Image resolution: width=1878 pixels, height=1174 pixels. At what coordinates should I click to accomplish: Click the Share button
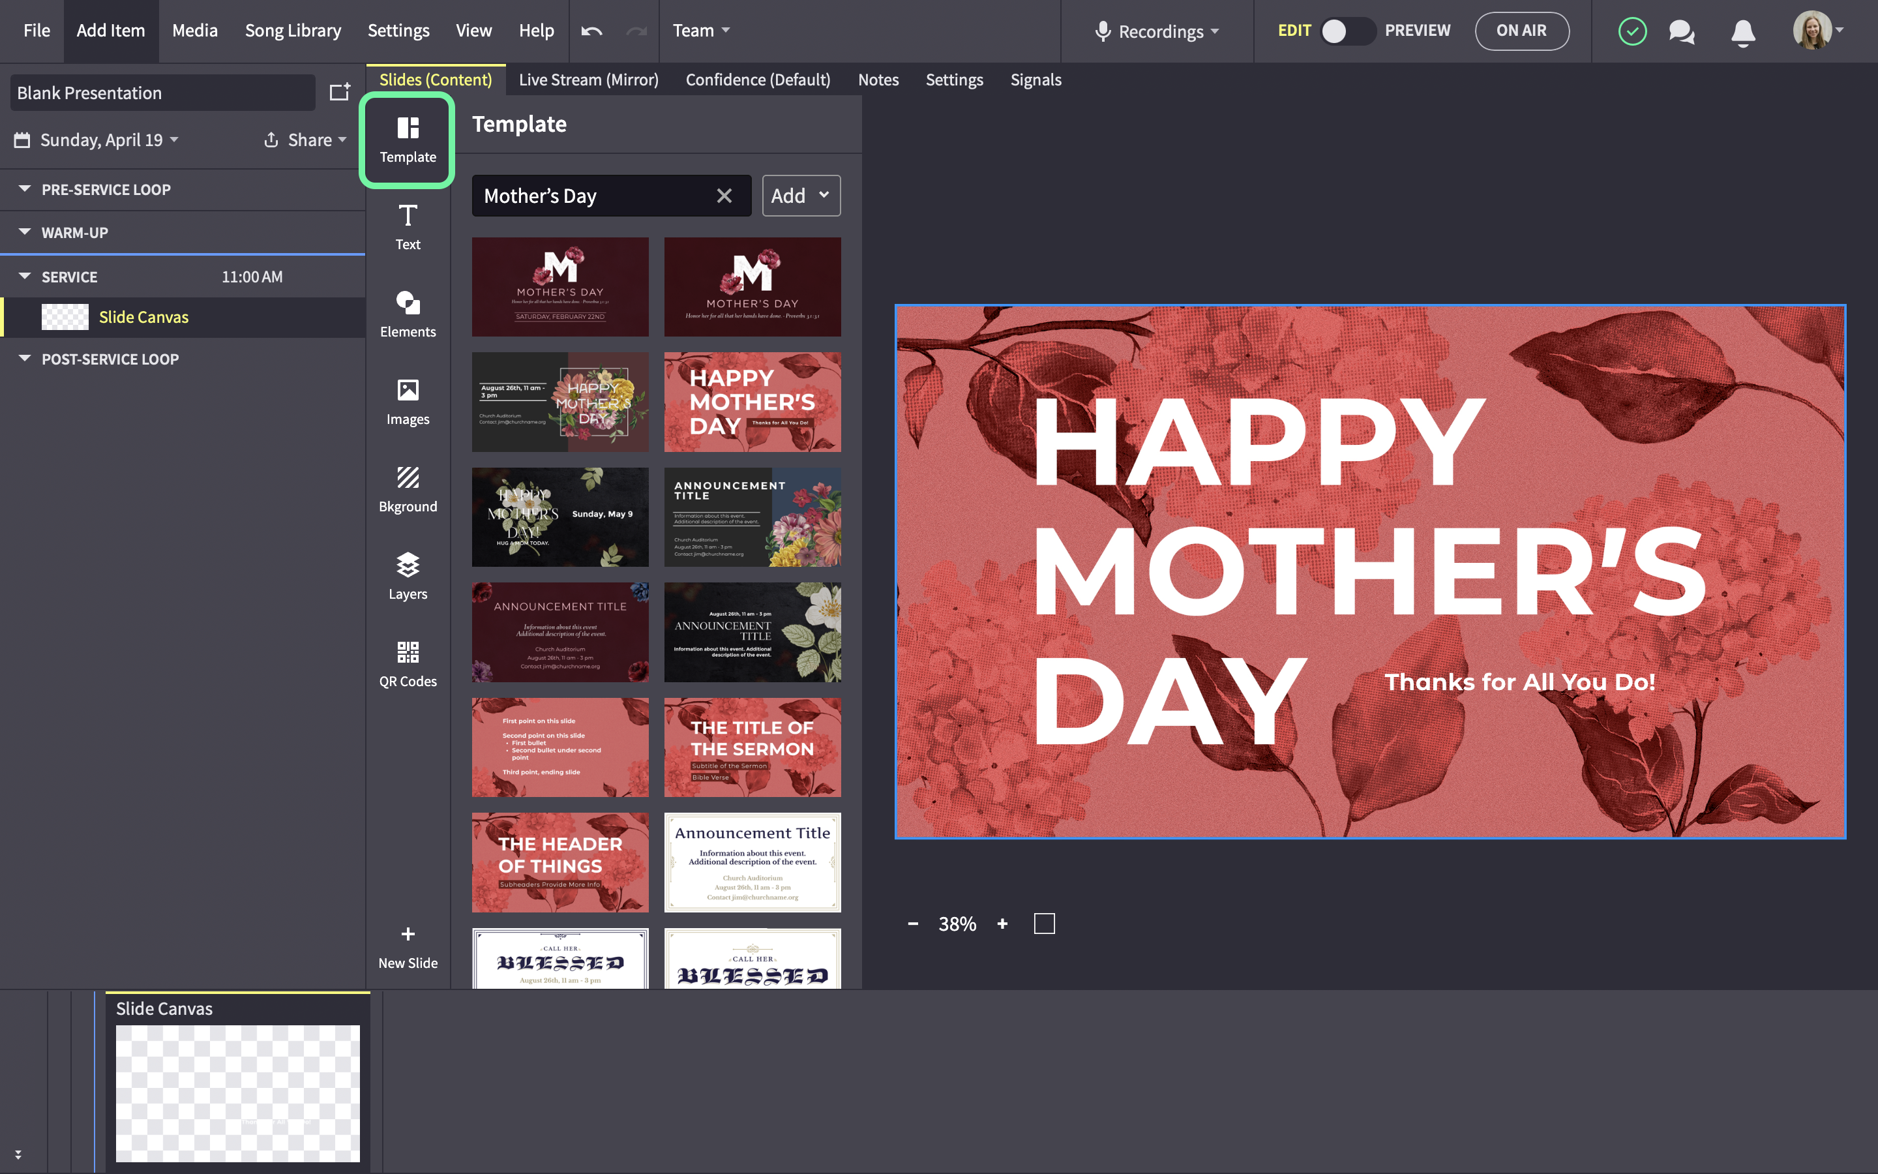(305, 140)
